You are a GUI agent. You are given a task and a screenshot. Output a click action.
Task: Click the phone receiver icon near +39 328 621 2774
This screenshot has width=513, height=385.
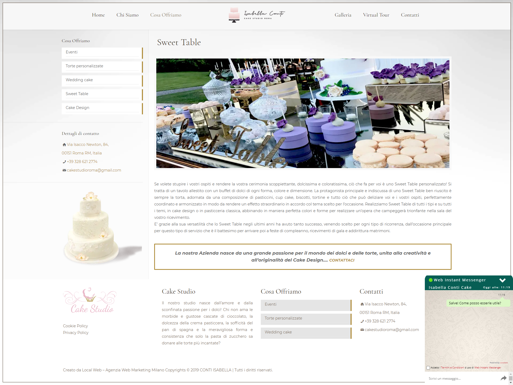(x=64, y=162)
